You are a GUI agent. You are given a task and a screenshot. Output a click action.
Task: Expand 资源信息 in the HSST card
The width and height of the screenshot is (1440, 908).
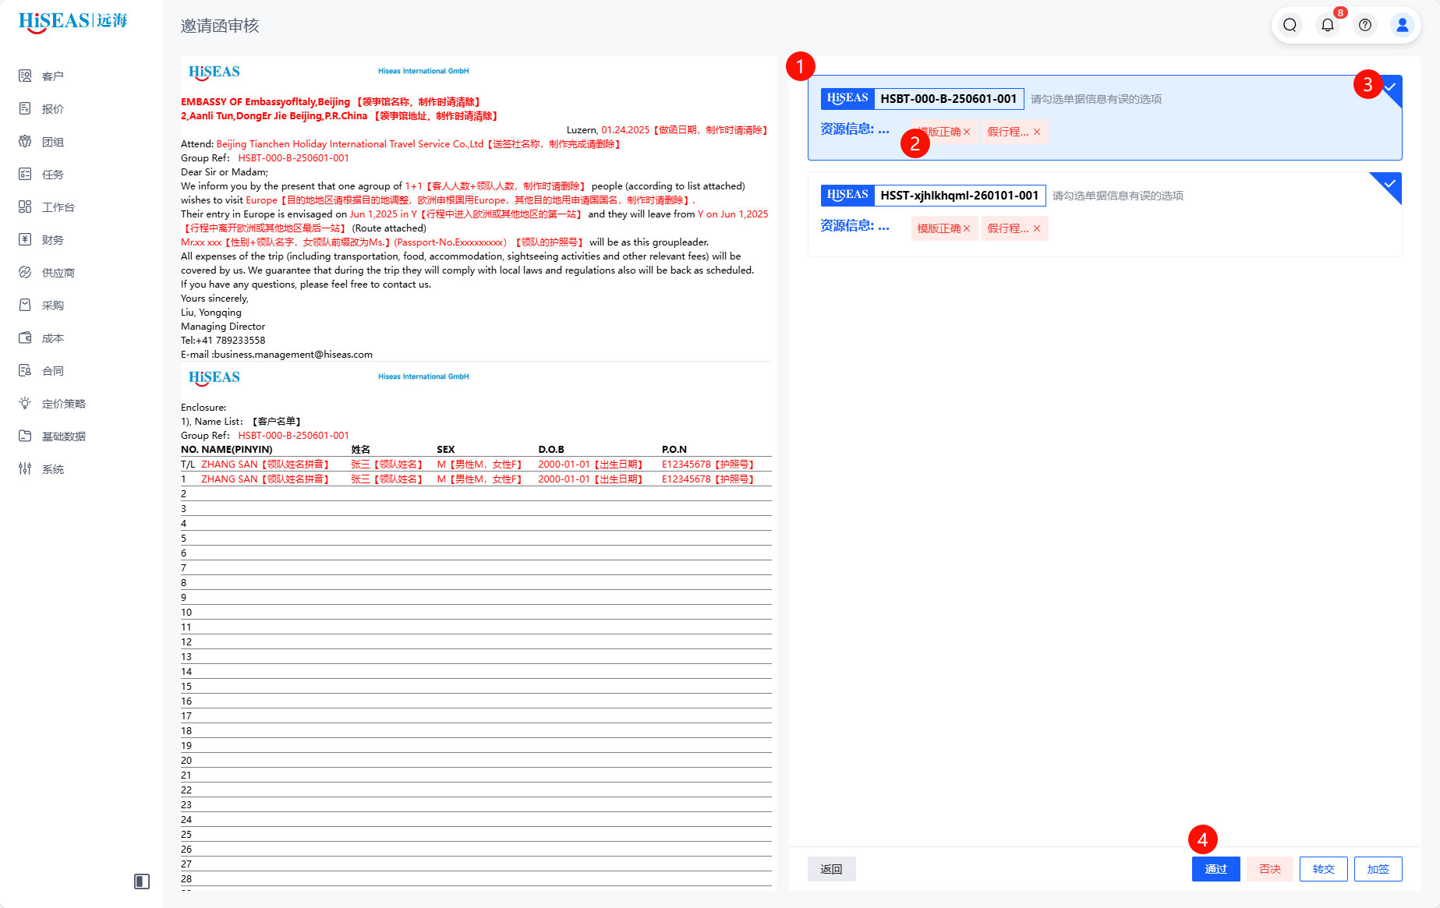coord(854,226)
